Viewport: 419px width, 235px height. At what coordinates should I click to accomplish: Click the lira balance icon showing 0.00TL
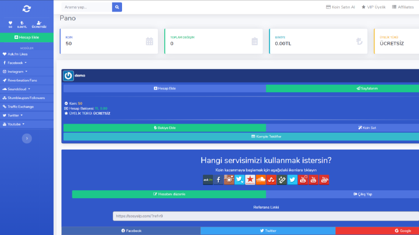pos(22,25)
